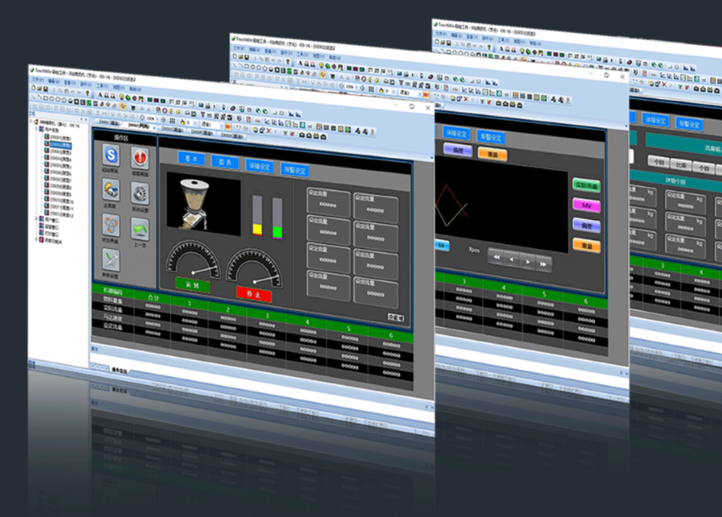The width and height of the screenshot is (722, 517).
Task: Select text A tool in middle window toolbar
Action: pyautogui.click(x=301, y=63)
